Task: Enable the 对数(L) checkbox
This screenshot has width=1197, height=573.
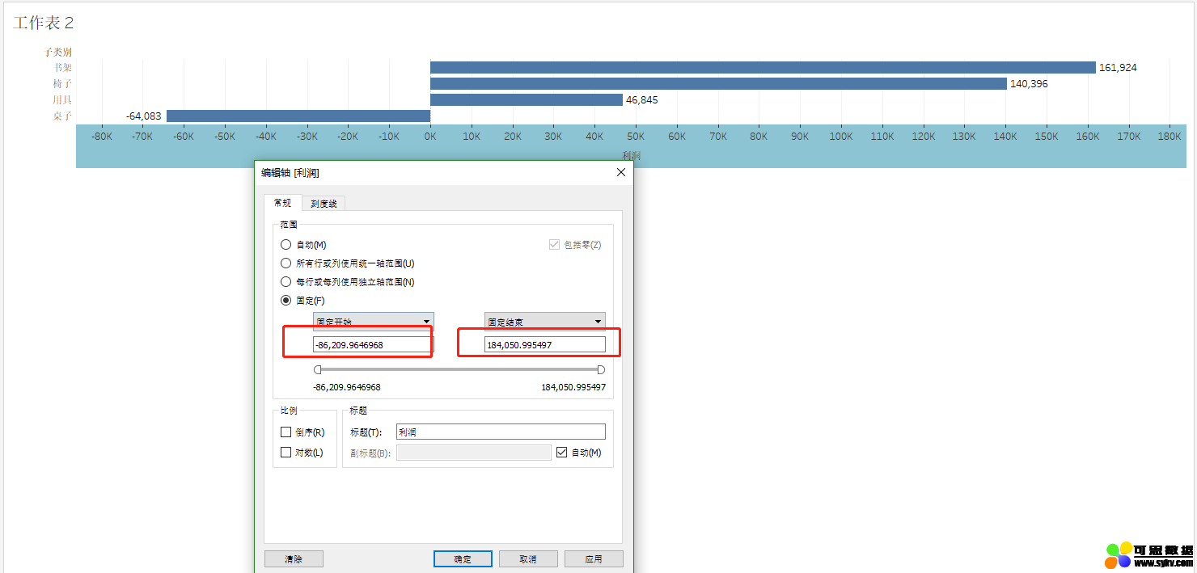Action: tap(286, 453)
